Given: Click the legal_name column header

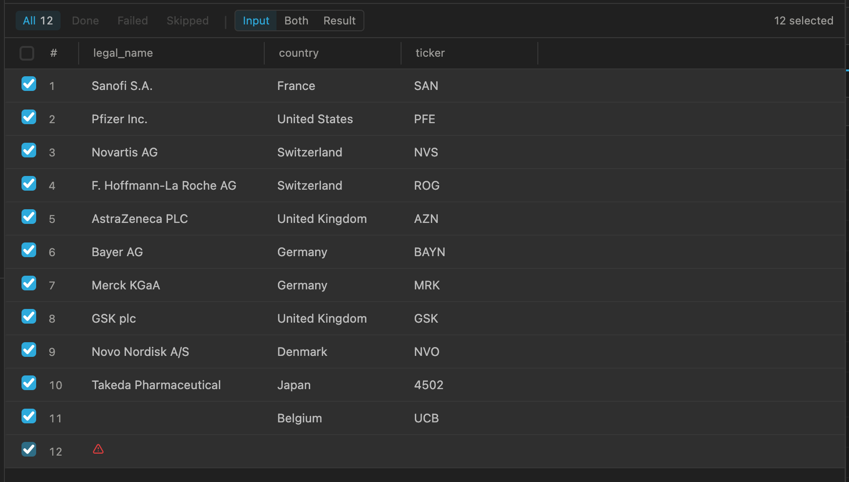Looking at the screenshot, I should tap(123, 53).
